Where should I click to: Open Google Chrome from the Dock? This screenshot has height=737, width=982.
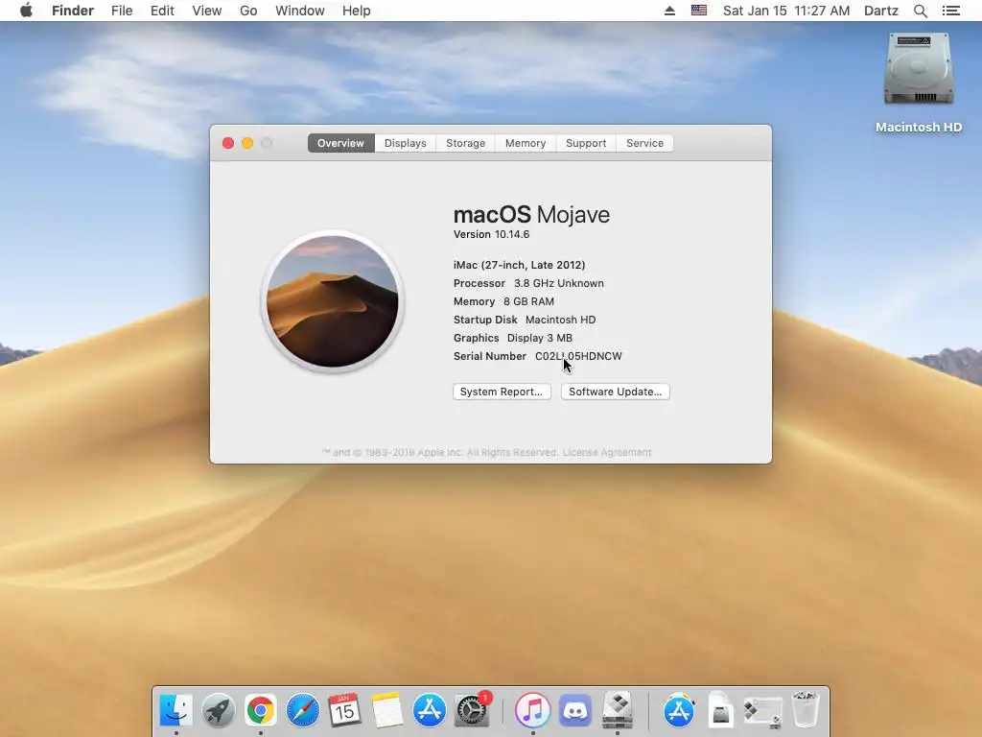click(x=260, y=710)
